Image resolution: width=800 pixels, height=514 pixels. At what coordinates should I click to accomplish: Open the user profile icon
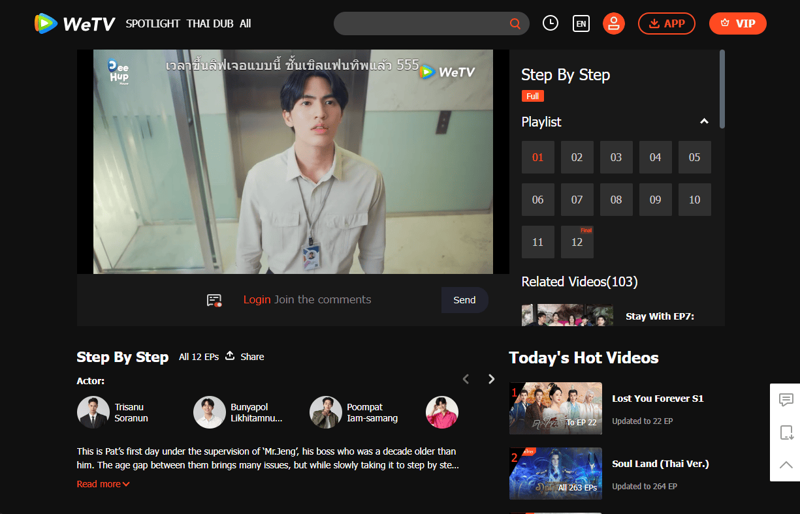(x=614, y=23)
